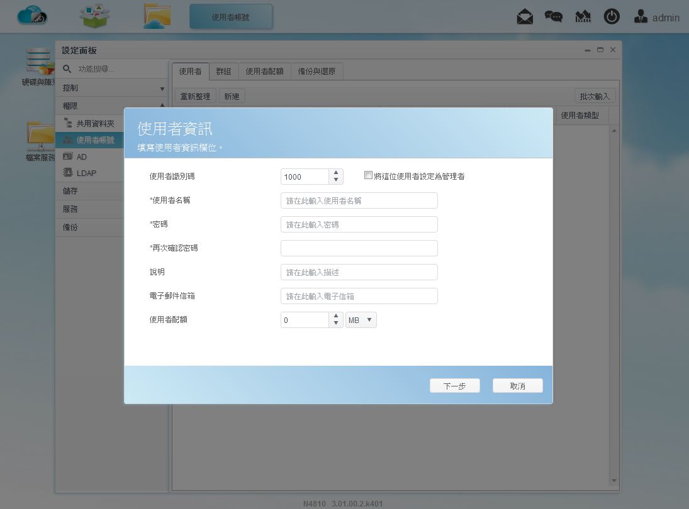The width and height of the screenshot is (689, 509).
Task: Click the 重新整理 button
Action: click(196, 96)
